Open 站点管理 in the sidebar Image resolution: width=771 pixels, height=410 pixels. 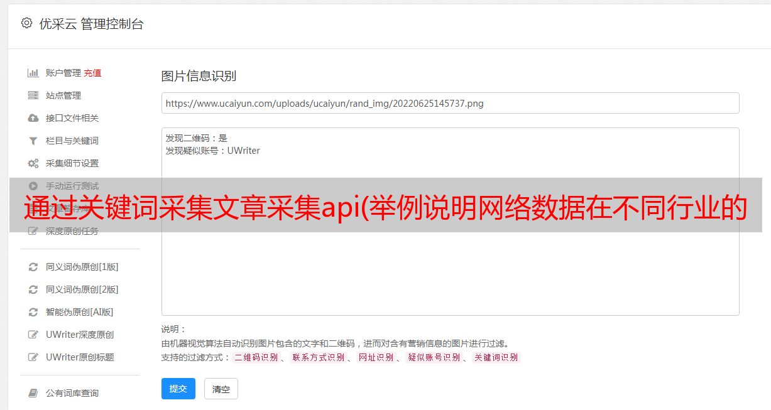[x=63, y=95]
